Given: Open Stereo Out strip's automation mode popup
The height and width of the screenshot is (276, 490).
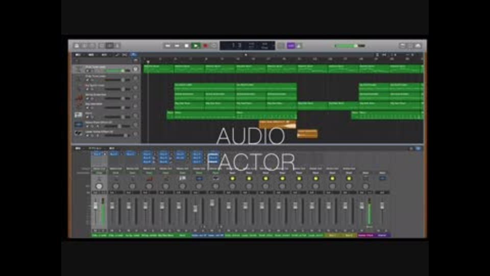Looking at the screenshot, I should 365,173.
